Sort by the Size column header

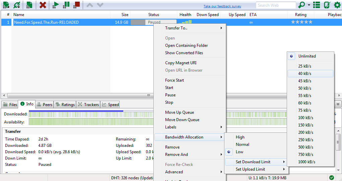tap(120, 15)
